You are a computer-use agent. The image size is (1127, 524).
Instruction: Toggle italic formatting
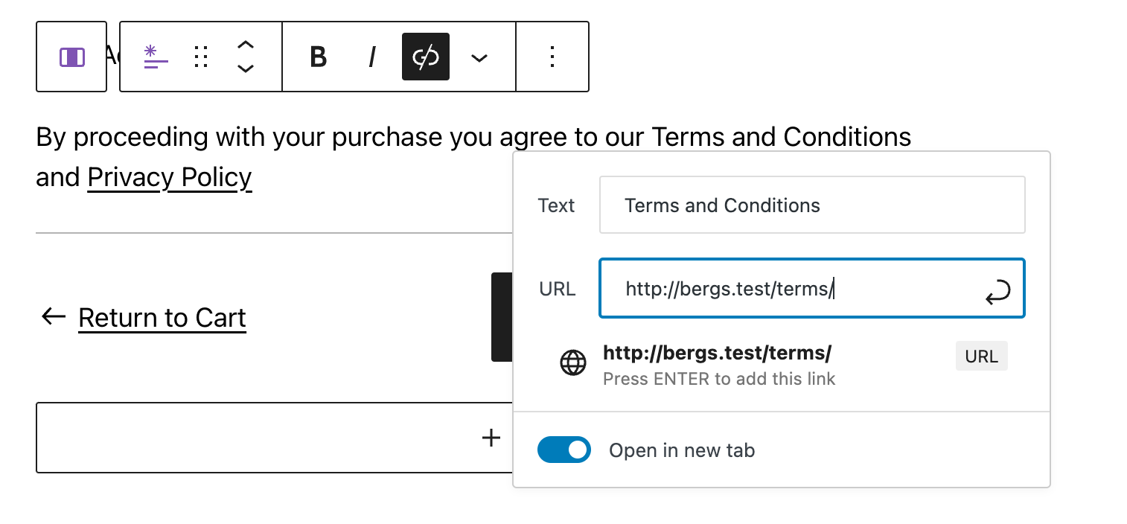point(372,57)
